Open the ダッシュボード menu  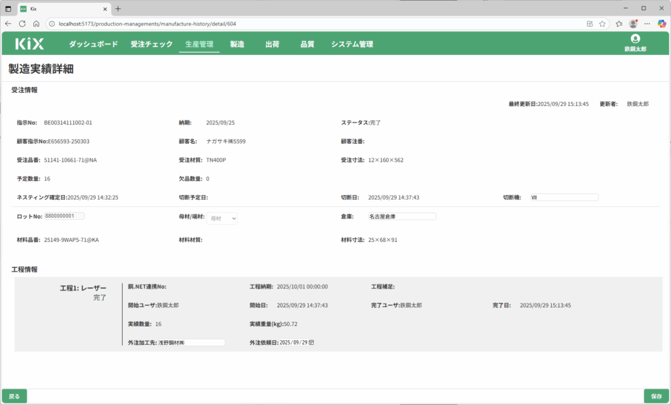tap(93, 44)
